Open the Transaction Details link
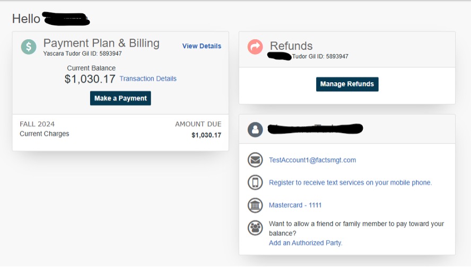471x267 pixels. click(x=148, y=78)
